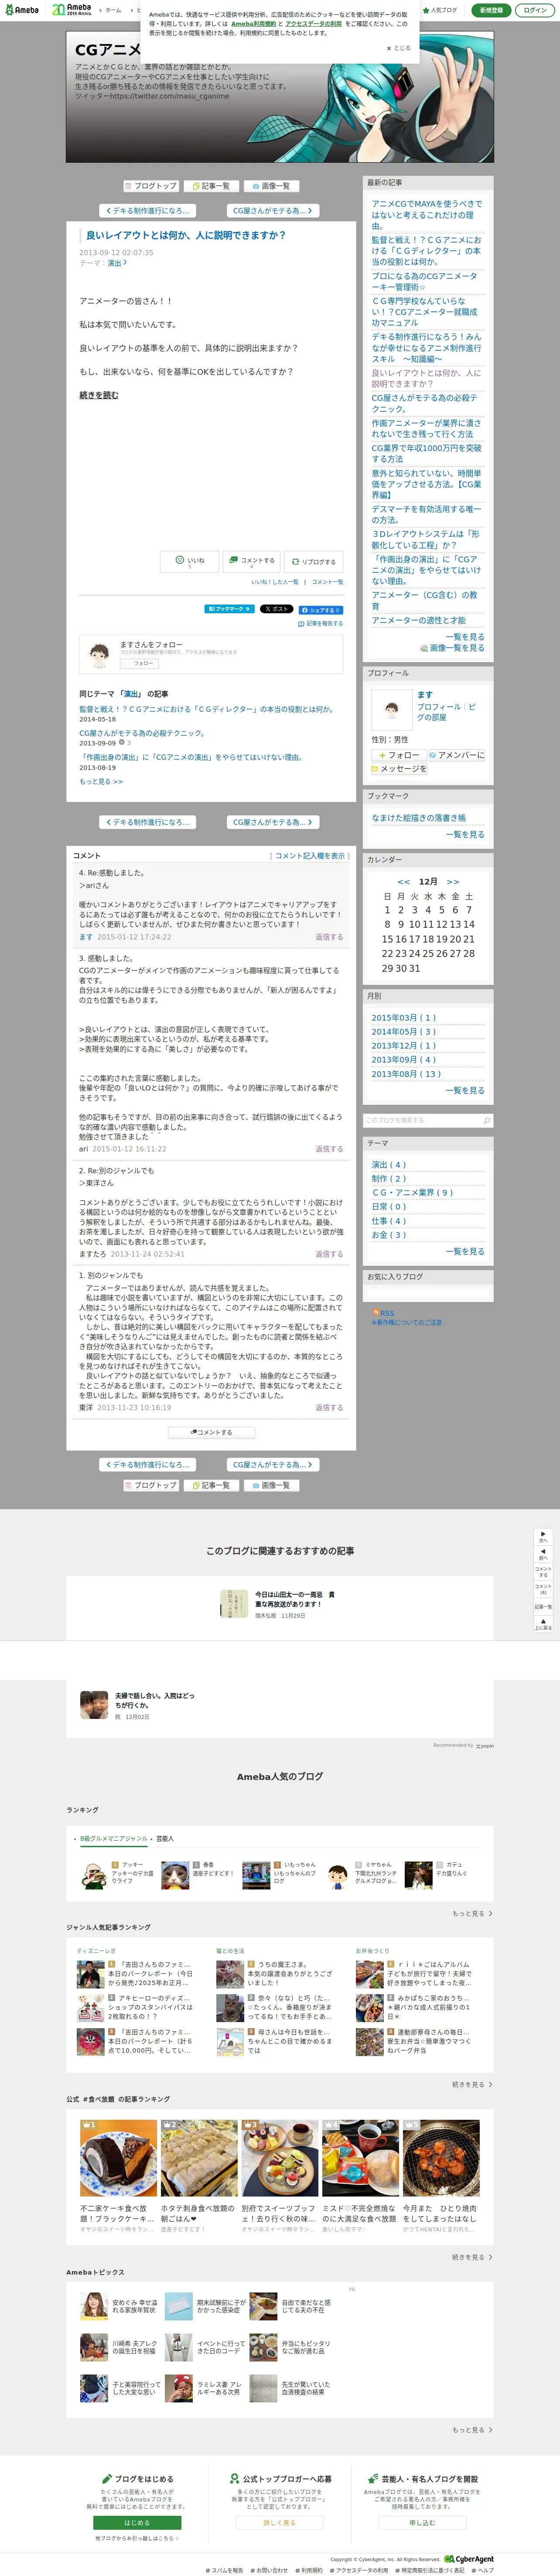Viewport: 560px width, 2576px height.
Task: Click sidebar フォロー plus button
Action: coord(398,755)
